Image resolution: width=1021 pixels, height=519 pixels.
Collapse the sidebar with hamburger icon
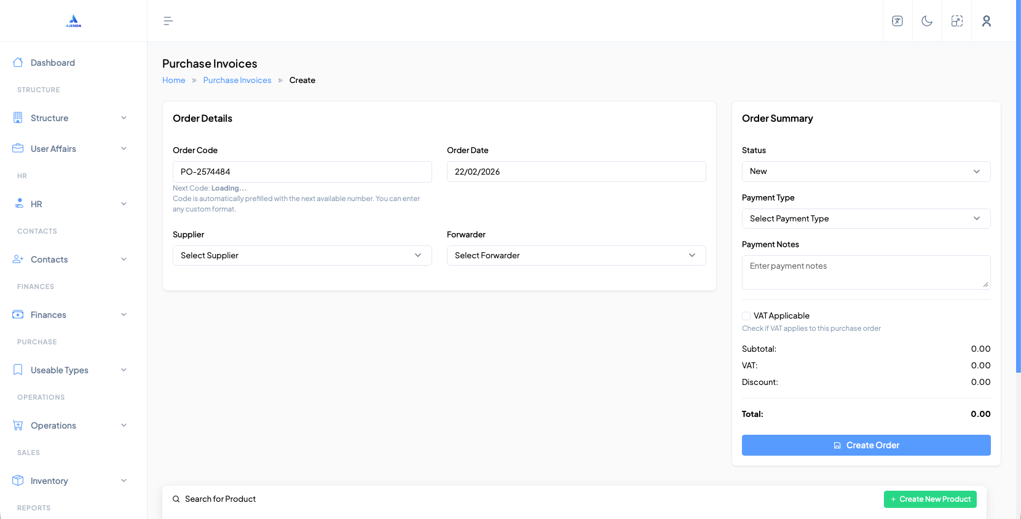point(168,21)
